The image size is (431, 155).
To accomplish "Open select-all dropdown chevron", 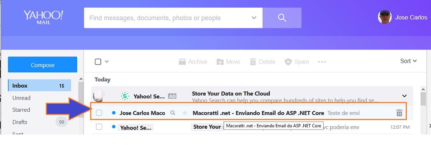I will click(x=107, y=62).
